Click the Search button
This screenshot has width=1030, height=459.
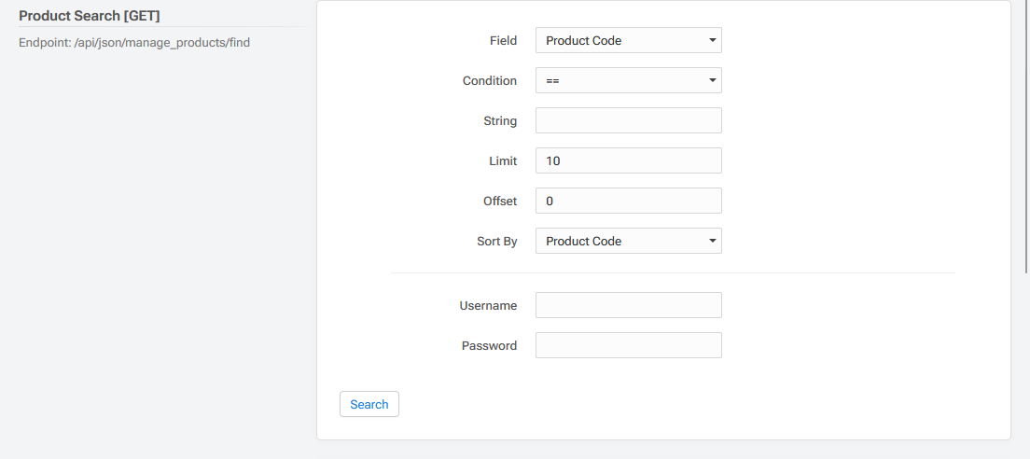tap(369, 405)
